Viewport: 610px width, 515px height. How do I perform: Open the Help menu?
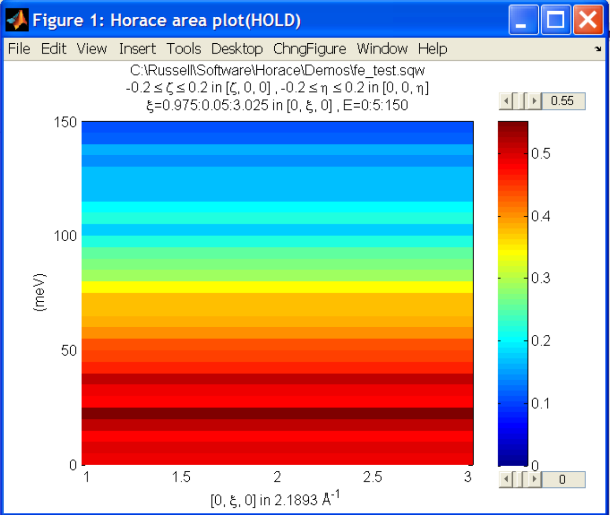pyautogui.click(x=432, y=49)
